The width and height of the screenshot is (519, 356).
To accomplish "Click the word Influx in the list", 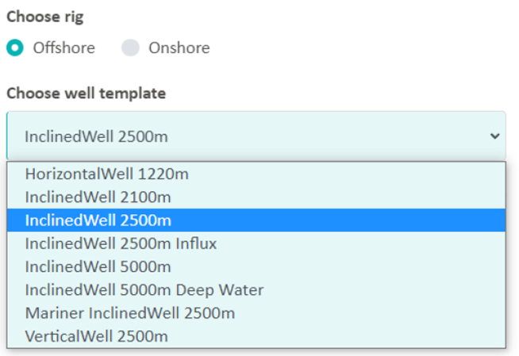I will 194,243.
